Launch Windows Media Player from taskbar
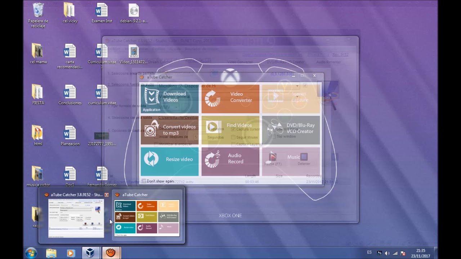Screen dimensions: 461x259 tap(71, 253)
